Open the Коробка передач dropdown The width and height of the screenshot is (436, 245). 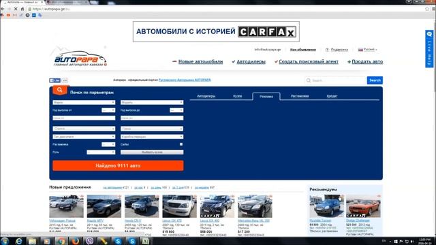tap(152, 137)
